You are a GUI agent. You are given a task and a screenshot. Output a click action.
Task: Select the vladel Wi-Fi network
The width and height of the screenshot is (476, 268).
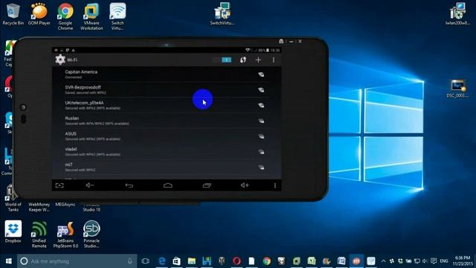pos(167,152)
